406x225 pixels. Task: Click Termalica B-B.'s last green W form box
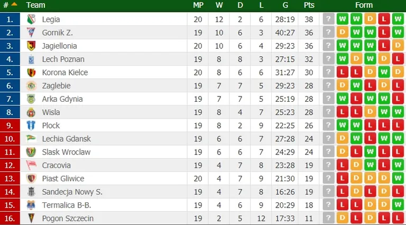398,205
